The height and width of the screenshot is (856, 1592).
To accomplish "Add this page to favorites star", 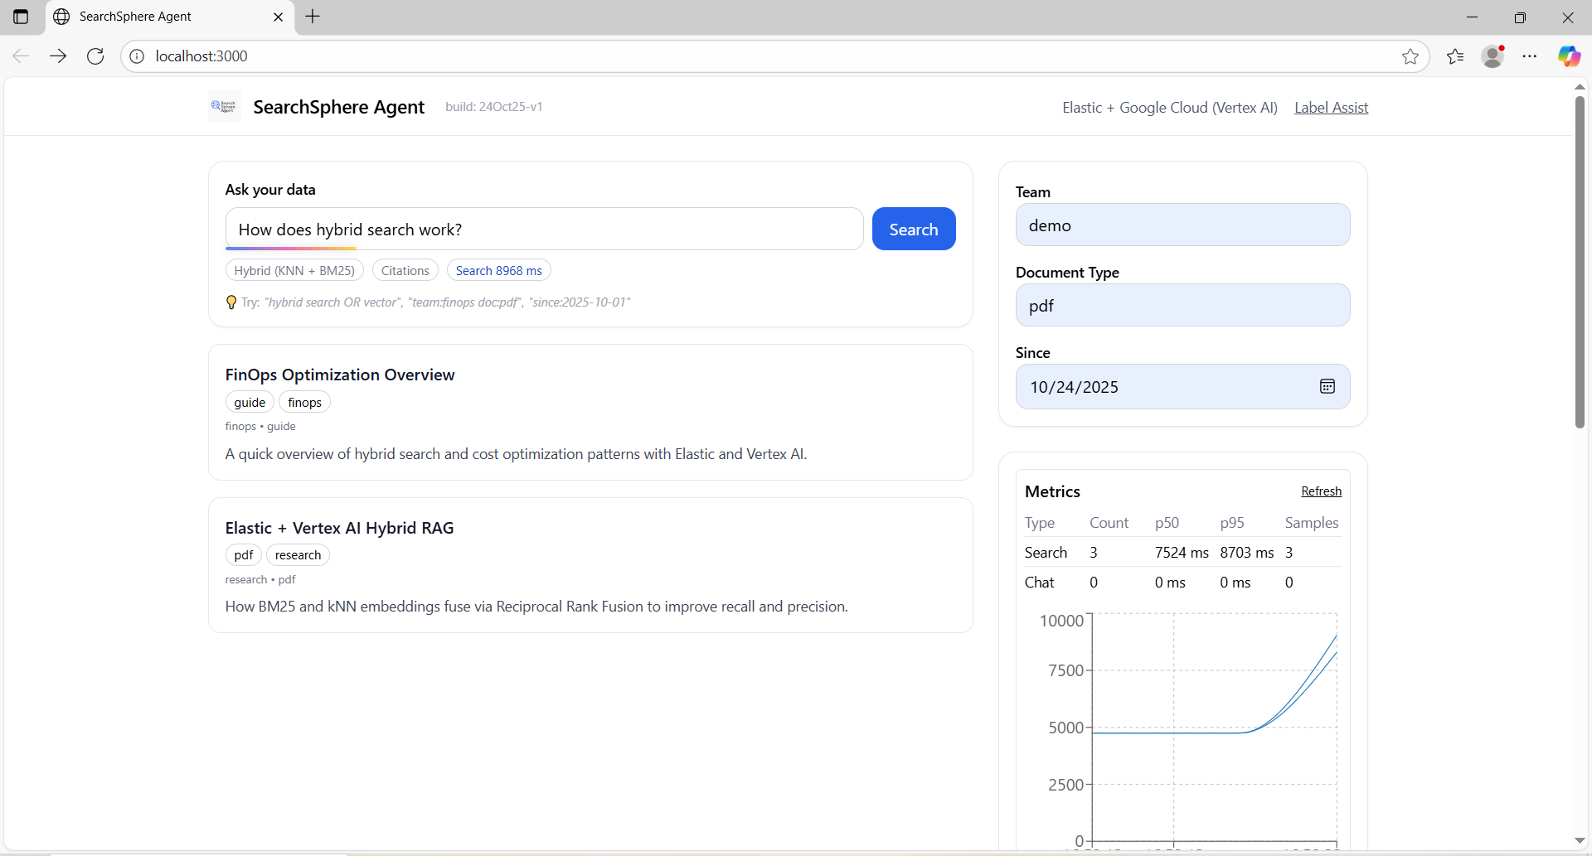I will 1410,56.
